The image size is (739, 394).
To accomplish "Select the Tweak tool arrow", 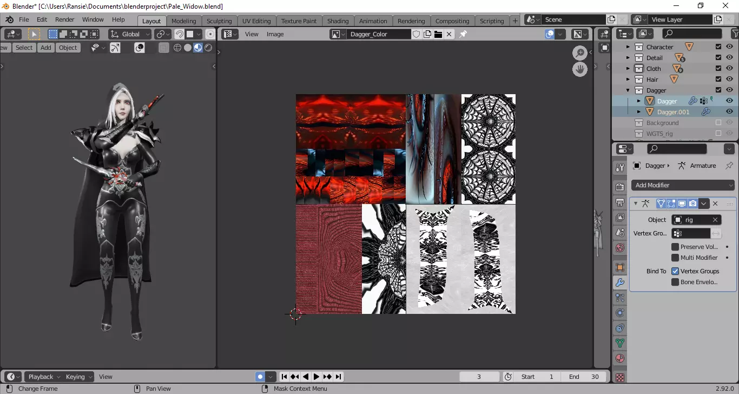I will tap(34, 34).
